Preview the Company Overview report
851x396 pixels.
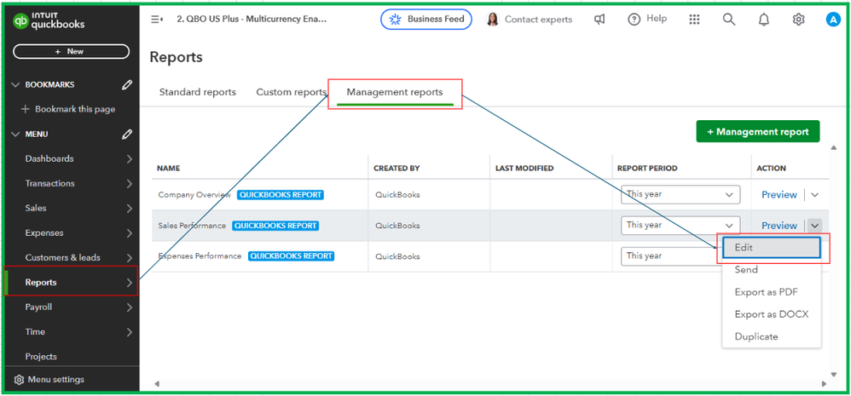[779, 195]
